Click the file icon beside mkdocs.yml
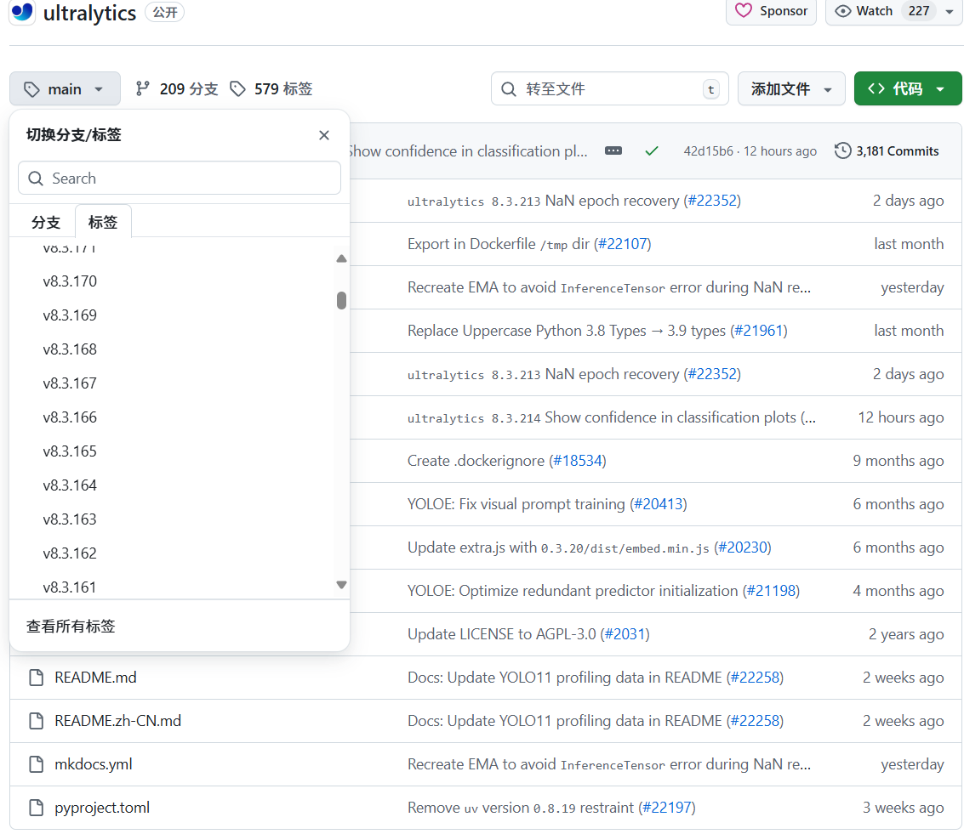 37,764
